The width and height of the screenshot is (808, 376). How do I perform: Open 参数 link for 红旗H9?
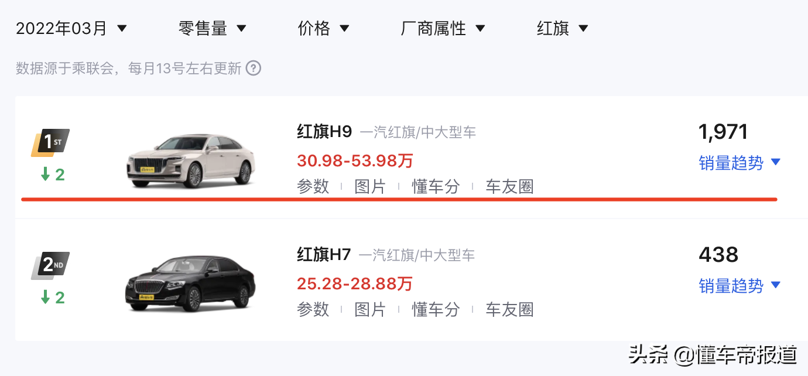(313, 187)
